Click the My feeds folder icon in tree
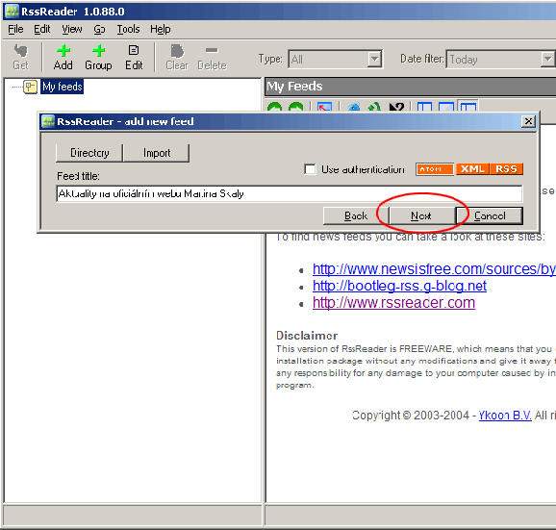 point(30,87)
